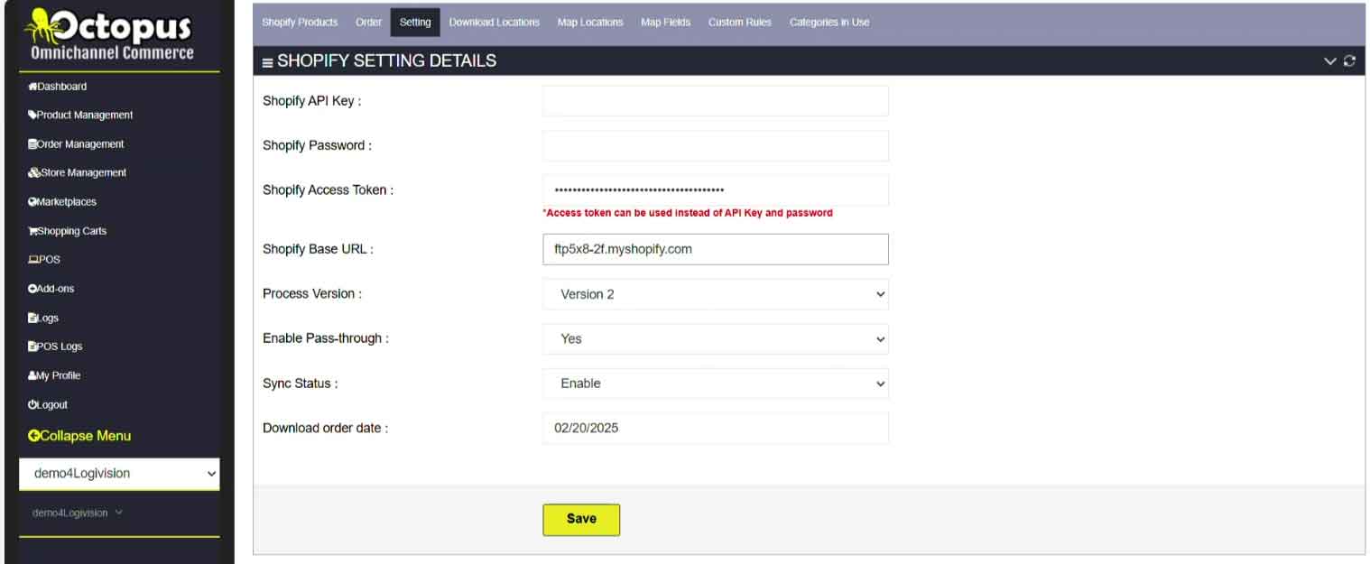
Task: Open the Download Locations tab
Action: [495, 23]
